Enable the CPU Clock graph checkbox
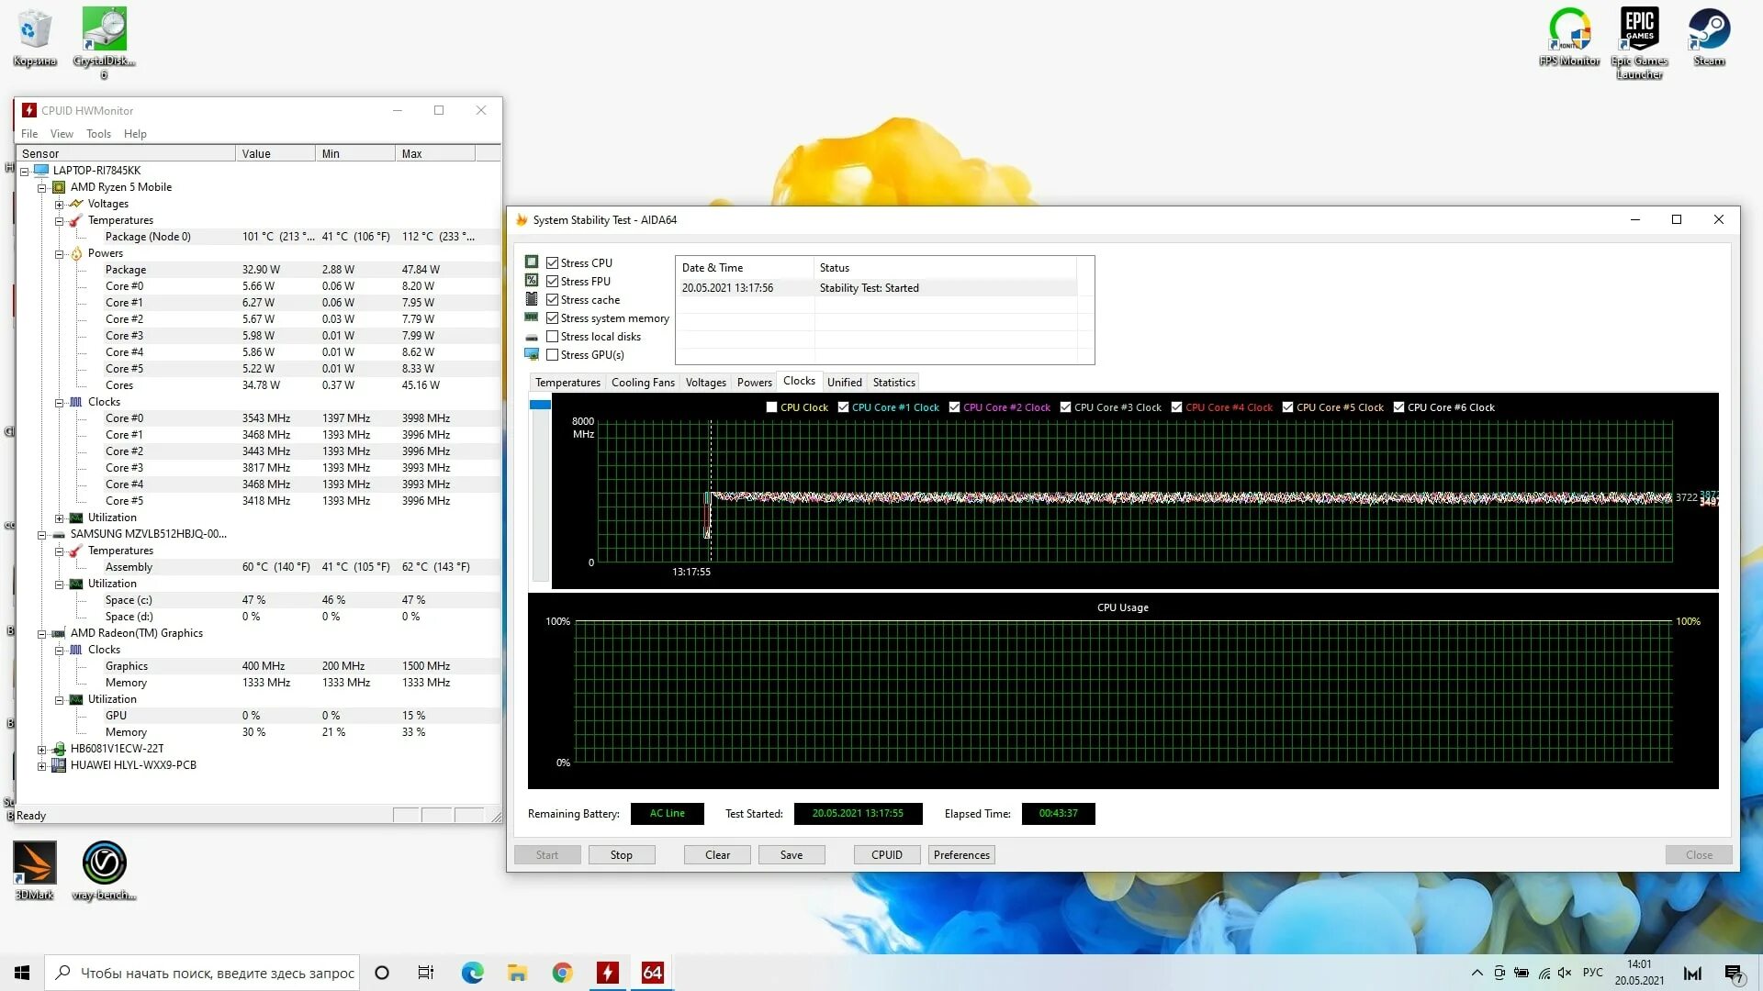This screenshot has width=1763, height=991. click(x=771, y=407)
